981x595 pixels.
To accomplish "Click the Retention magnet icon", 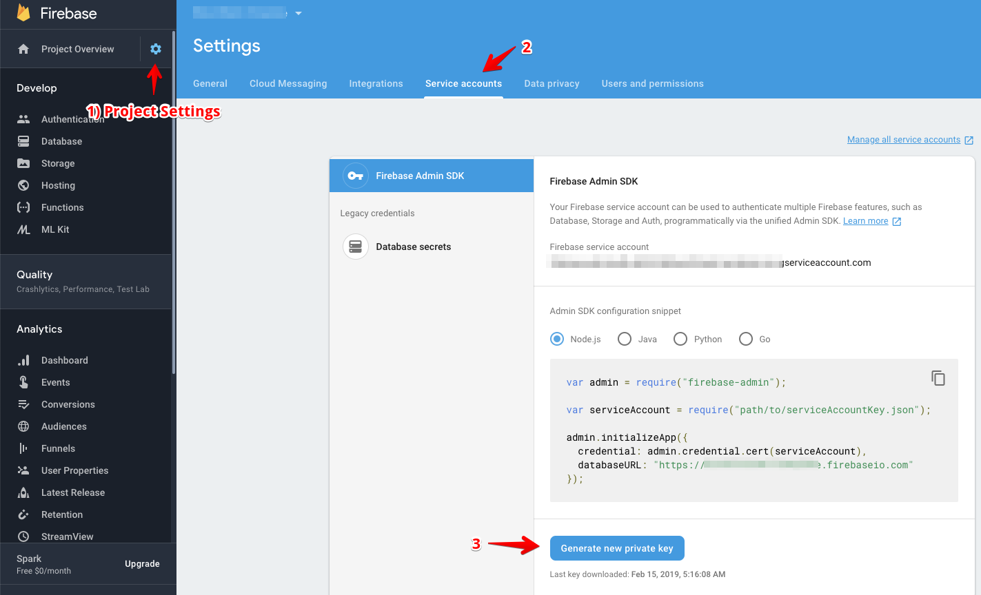I will pyautogui.click(x=23, y=514).
